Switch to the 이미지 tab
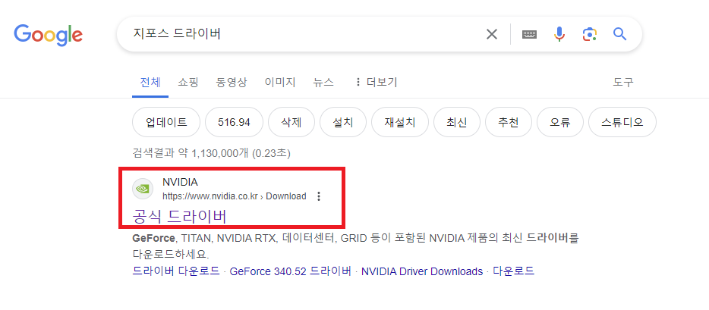The image size is (709, 310). coord(280,82)
